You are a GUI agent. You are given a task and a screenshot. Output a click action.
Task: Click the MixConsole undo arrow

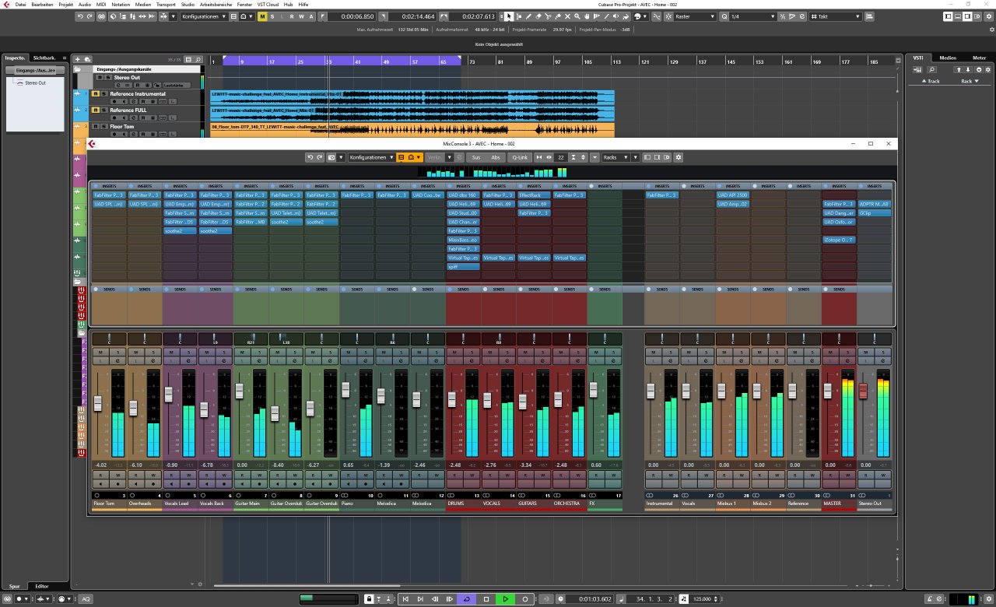[310, 157]
